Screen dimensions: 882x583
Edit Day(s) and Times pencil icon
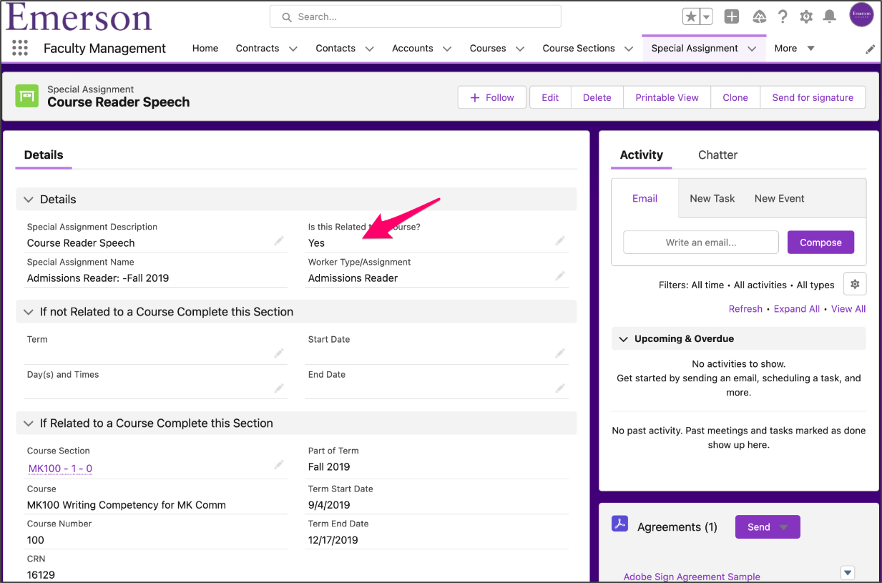(x=279, y=388)
